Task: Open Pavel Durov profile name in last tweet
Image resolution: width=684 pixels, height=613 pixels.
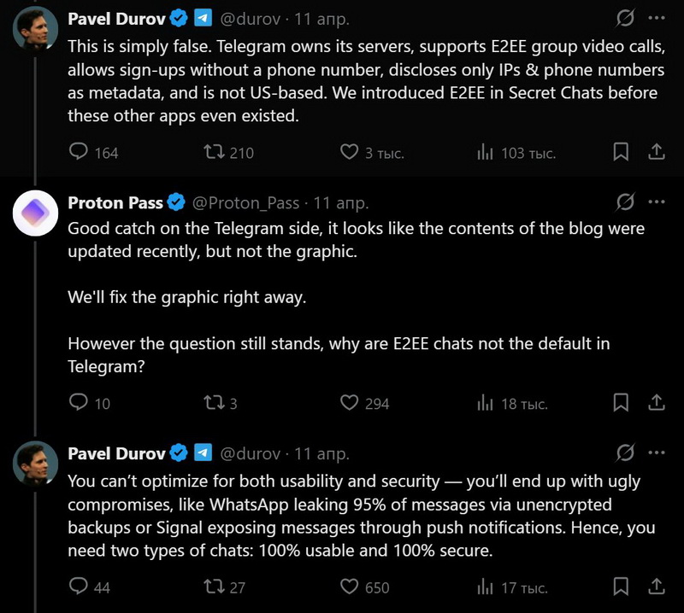Action: coord(117,452)
